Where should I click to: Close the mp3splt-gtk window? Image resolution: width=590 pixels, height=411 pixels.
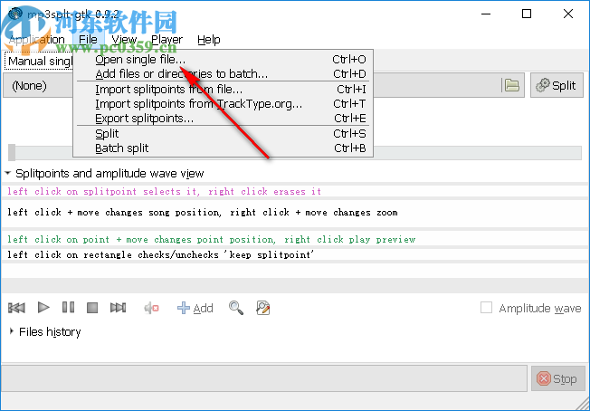(568, 14)
